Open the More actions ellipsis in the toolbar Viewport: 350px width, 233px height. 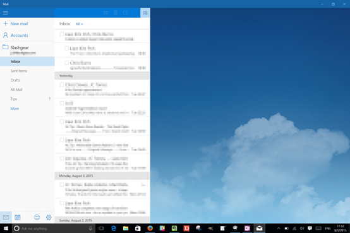(135, 13)
